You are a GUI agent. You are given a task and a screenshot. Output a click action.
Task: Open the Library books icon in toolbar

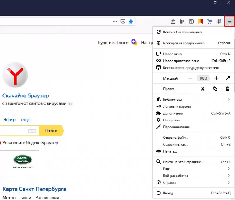182,22
